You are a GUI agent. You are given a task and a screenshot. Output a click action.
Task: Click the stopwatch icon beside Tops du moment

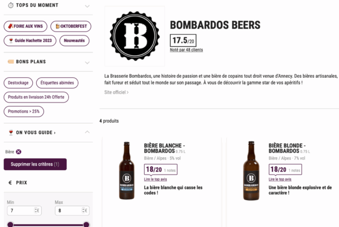click(10, 6)
